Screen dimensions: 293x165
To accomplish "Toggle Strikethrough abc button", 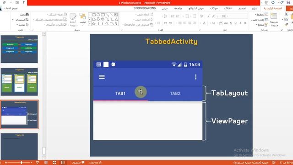I will coord(226,23).
